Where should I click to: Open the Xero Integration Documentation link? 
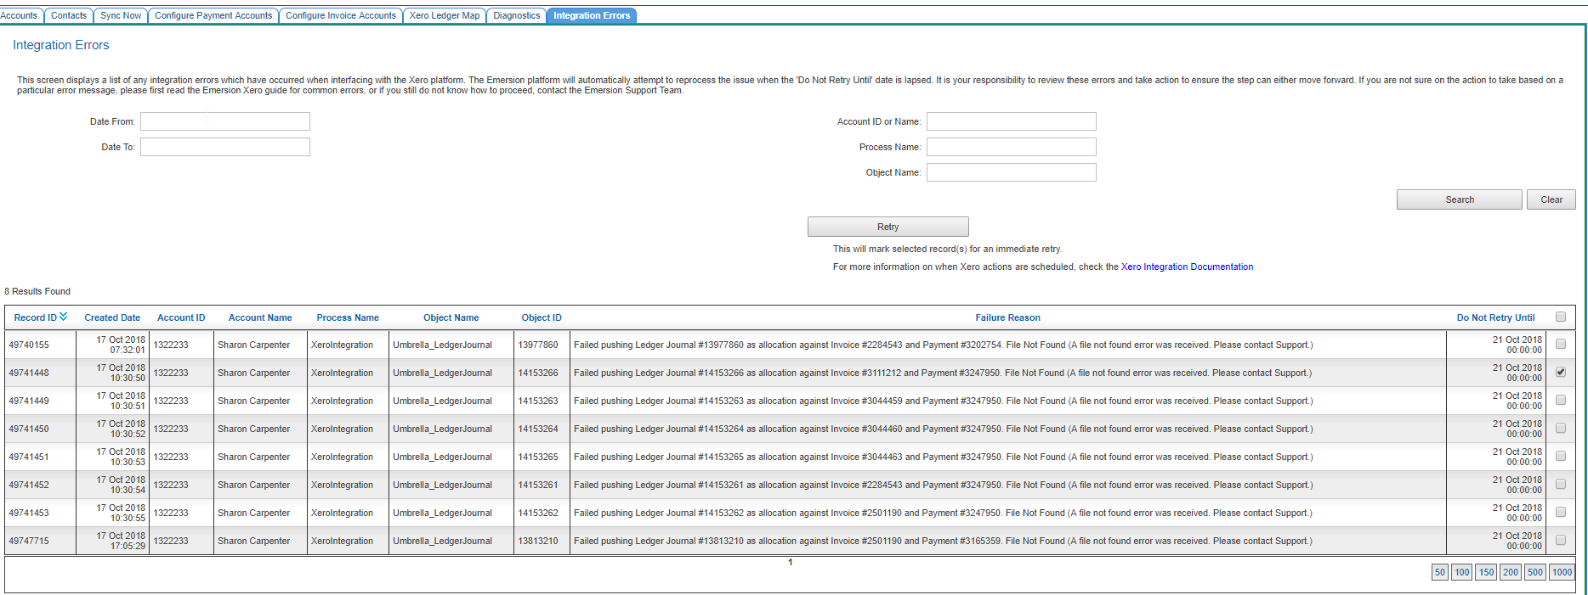(1187, 267)
